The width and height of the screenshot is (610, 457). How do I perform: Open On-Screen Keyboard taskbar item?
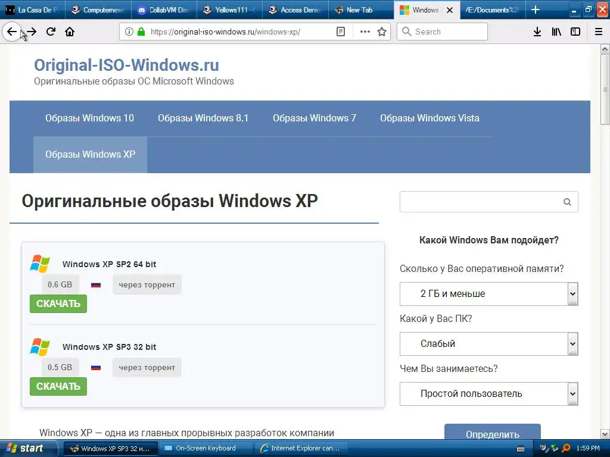point(206,449)
